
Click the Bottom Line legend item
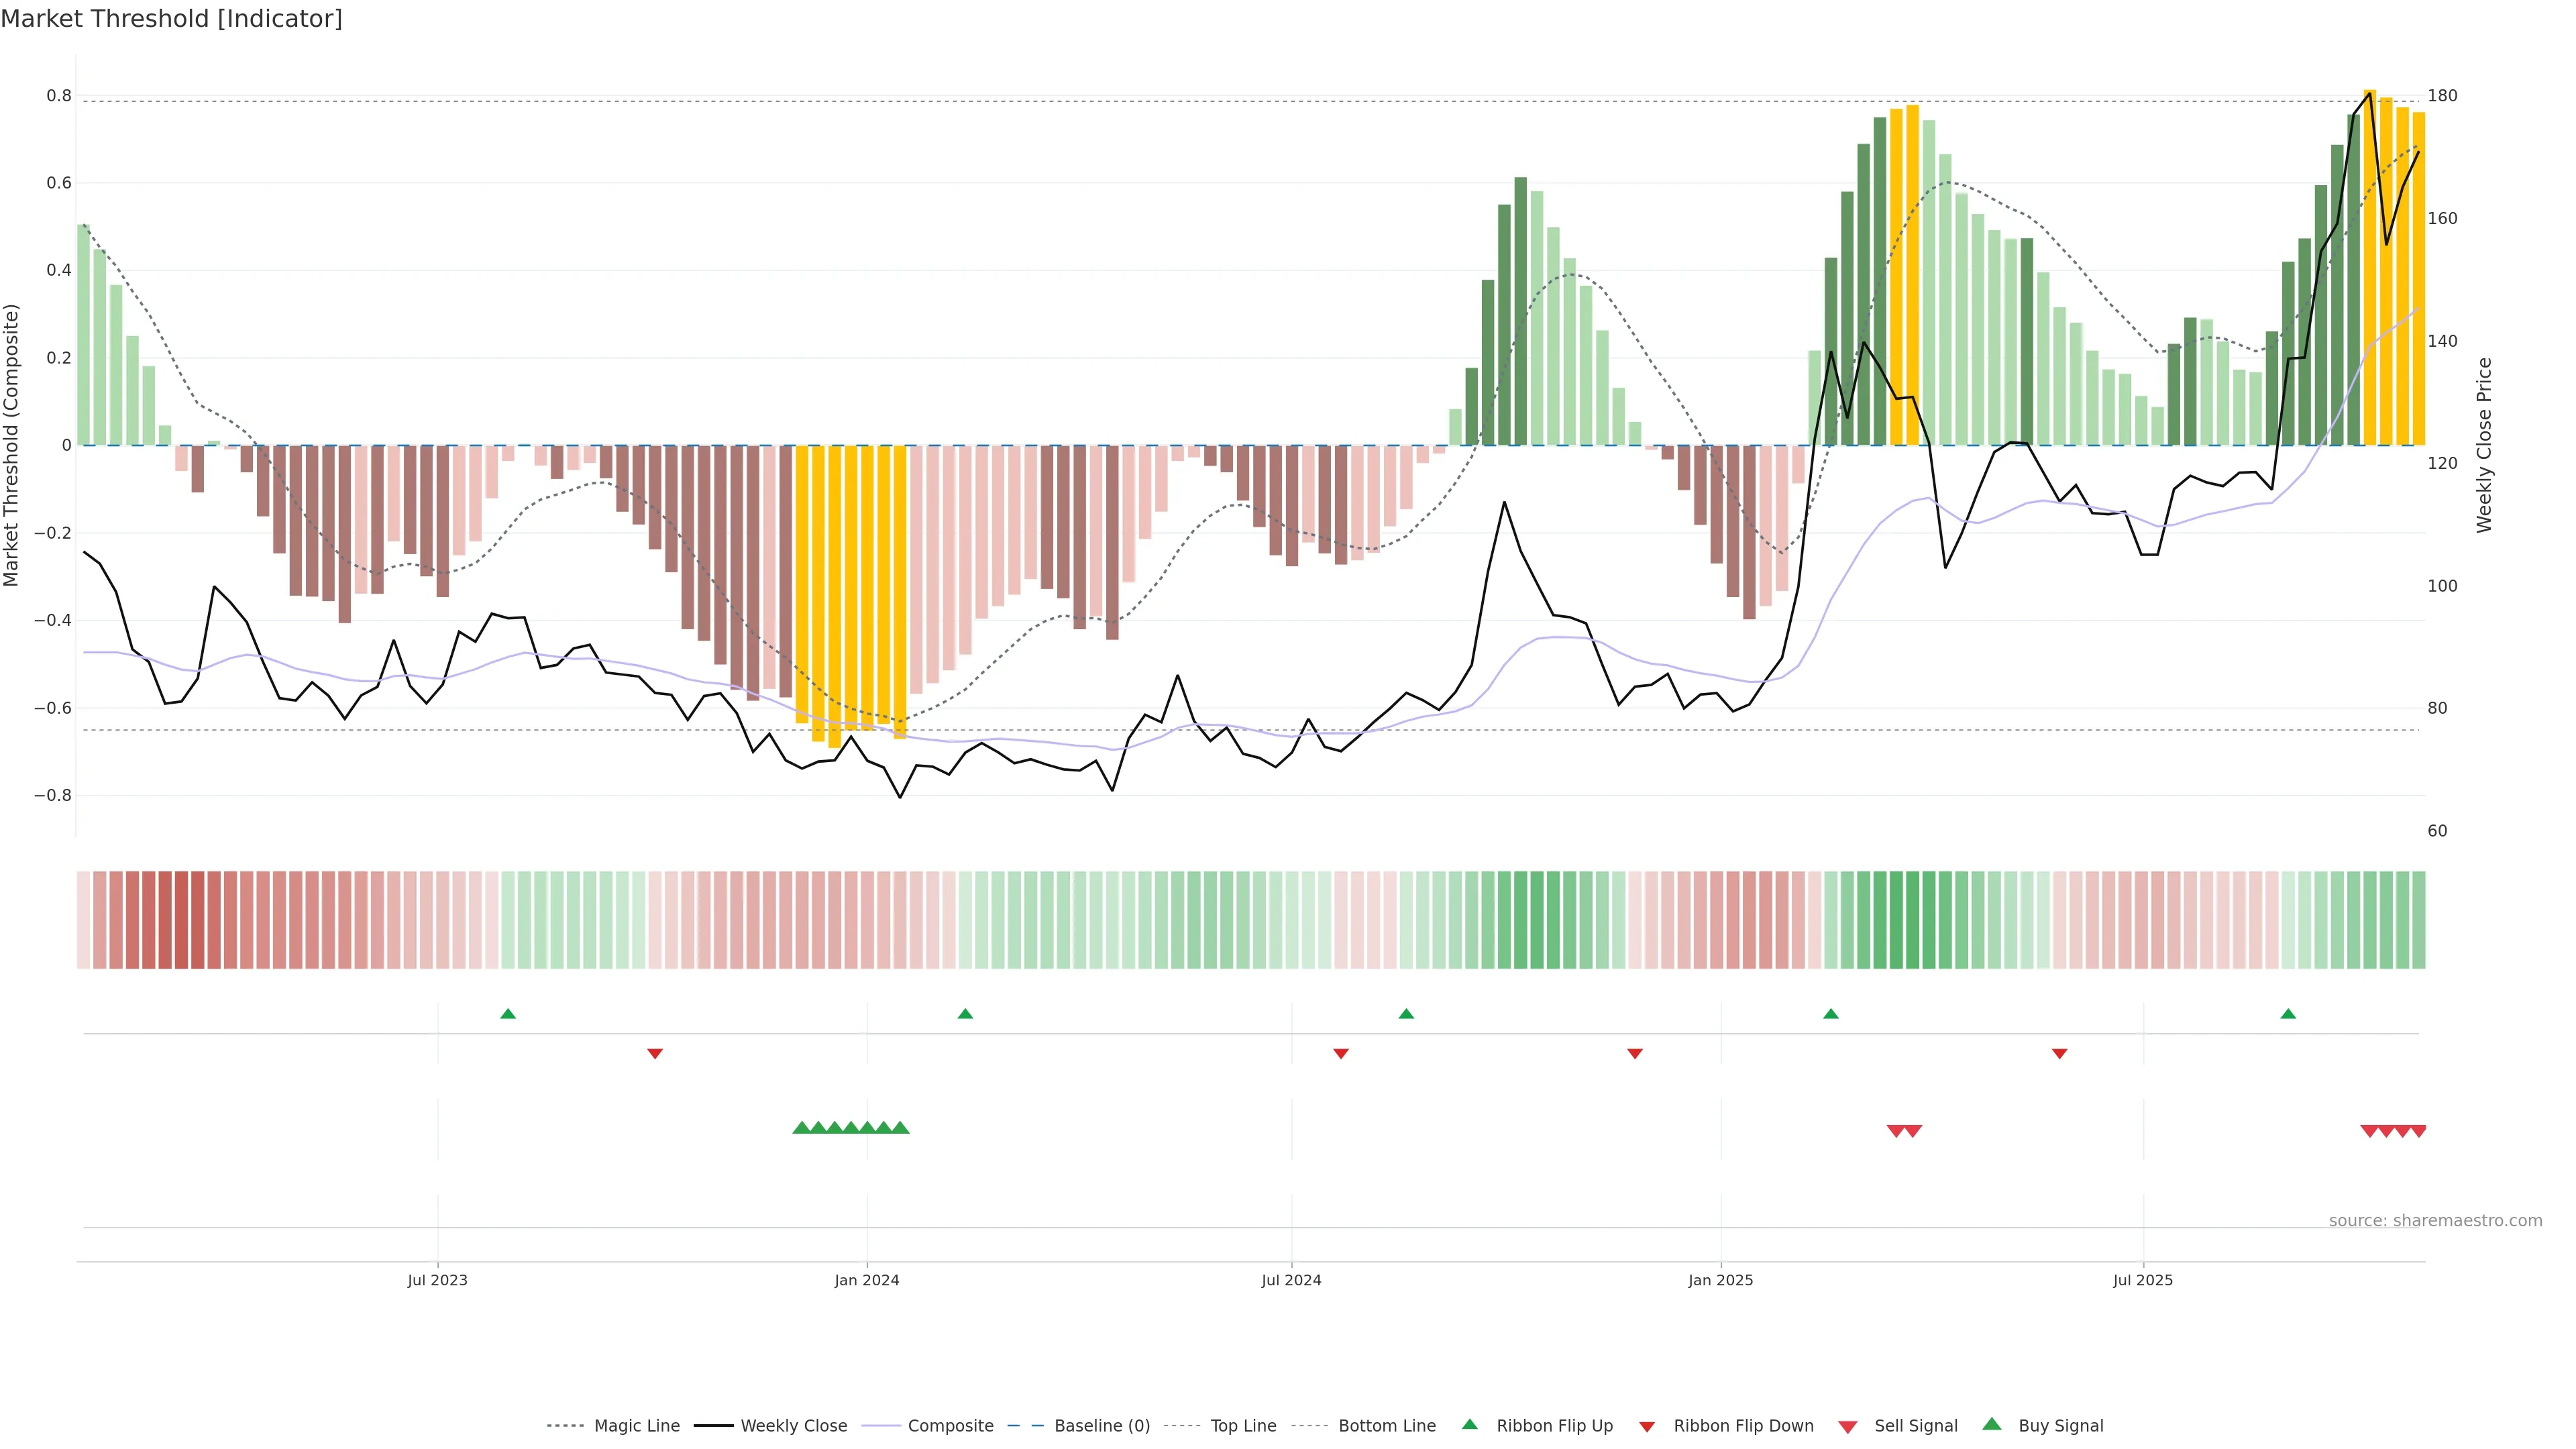coord(1386,1425)
